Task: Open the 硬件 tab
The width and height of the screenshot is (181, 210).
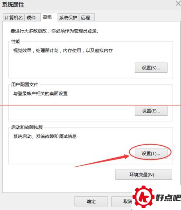Action: [x=33, y=18]
